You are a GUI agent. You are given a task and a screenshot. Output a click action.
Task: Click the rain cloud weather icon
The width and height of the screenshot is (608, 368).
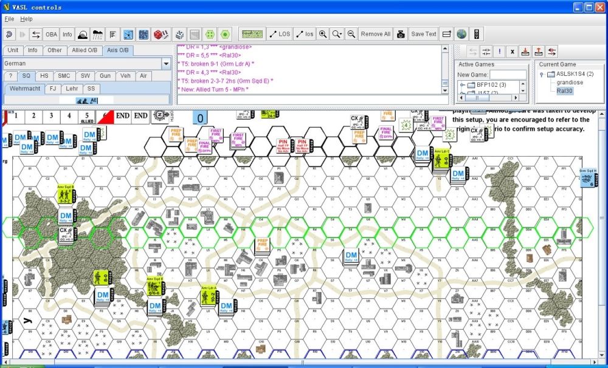coord(98,34)
